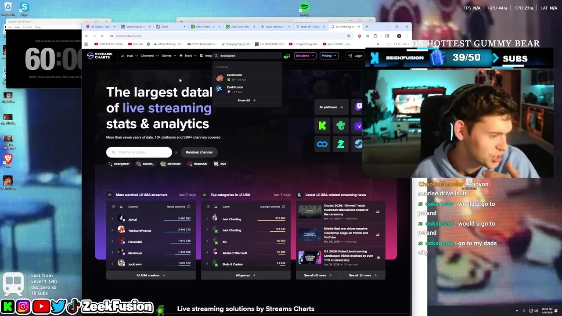Click the Brave Shields icon

(x=360, y=36)
